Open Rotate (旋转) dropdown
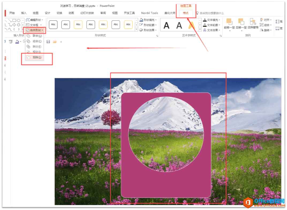This screenshot has width=287, height=210. pos(266,30)
